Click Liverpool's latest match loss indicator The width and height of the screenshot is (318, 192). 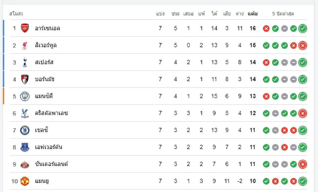click(302, 45)
